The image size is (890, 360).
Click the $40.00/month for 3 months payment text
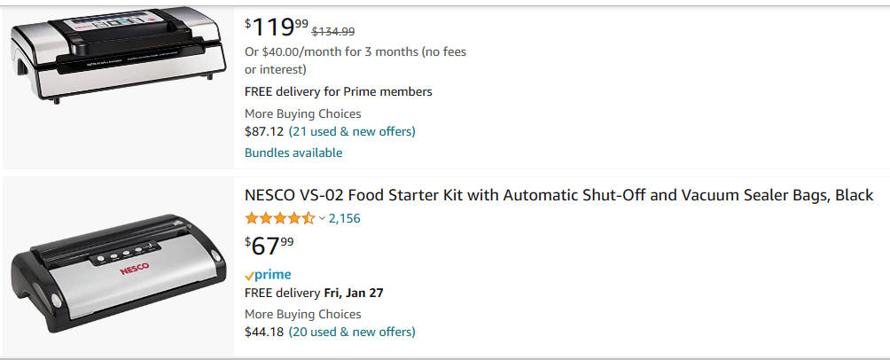point(355,60)
